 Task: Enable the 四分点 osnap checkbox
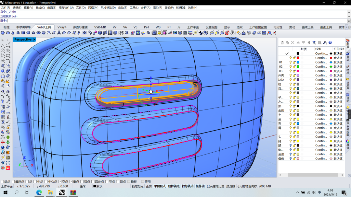point(93,181)
